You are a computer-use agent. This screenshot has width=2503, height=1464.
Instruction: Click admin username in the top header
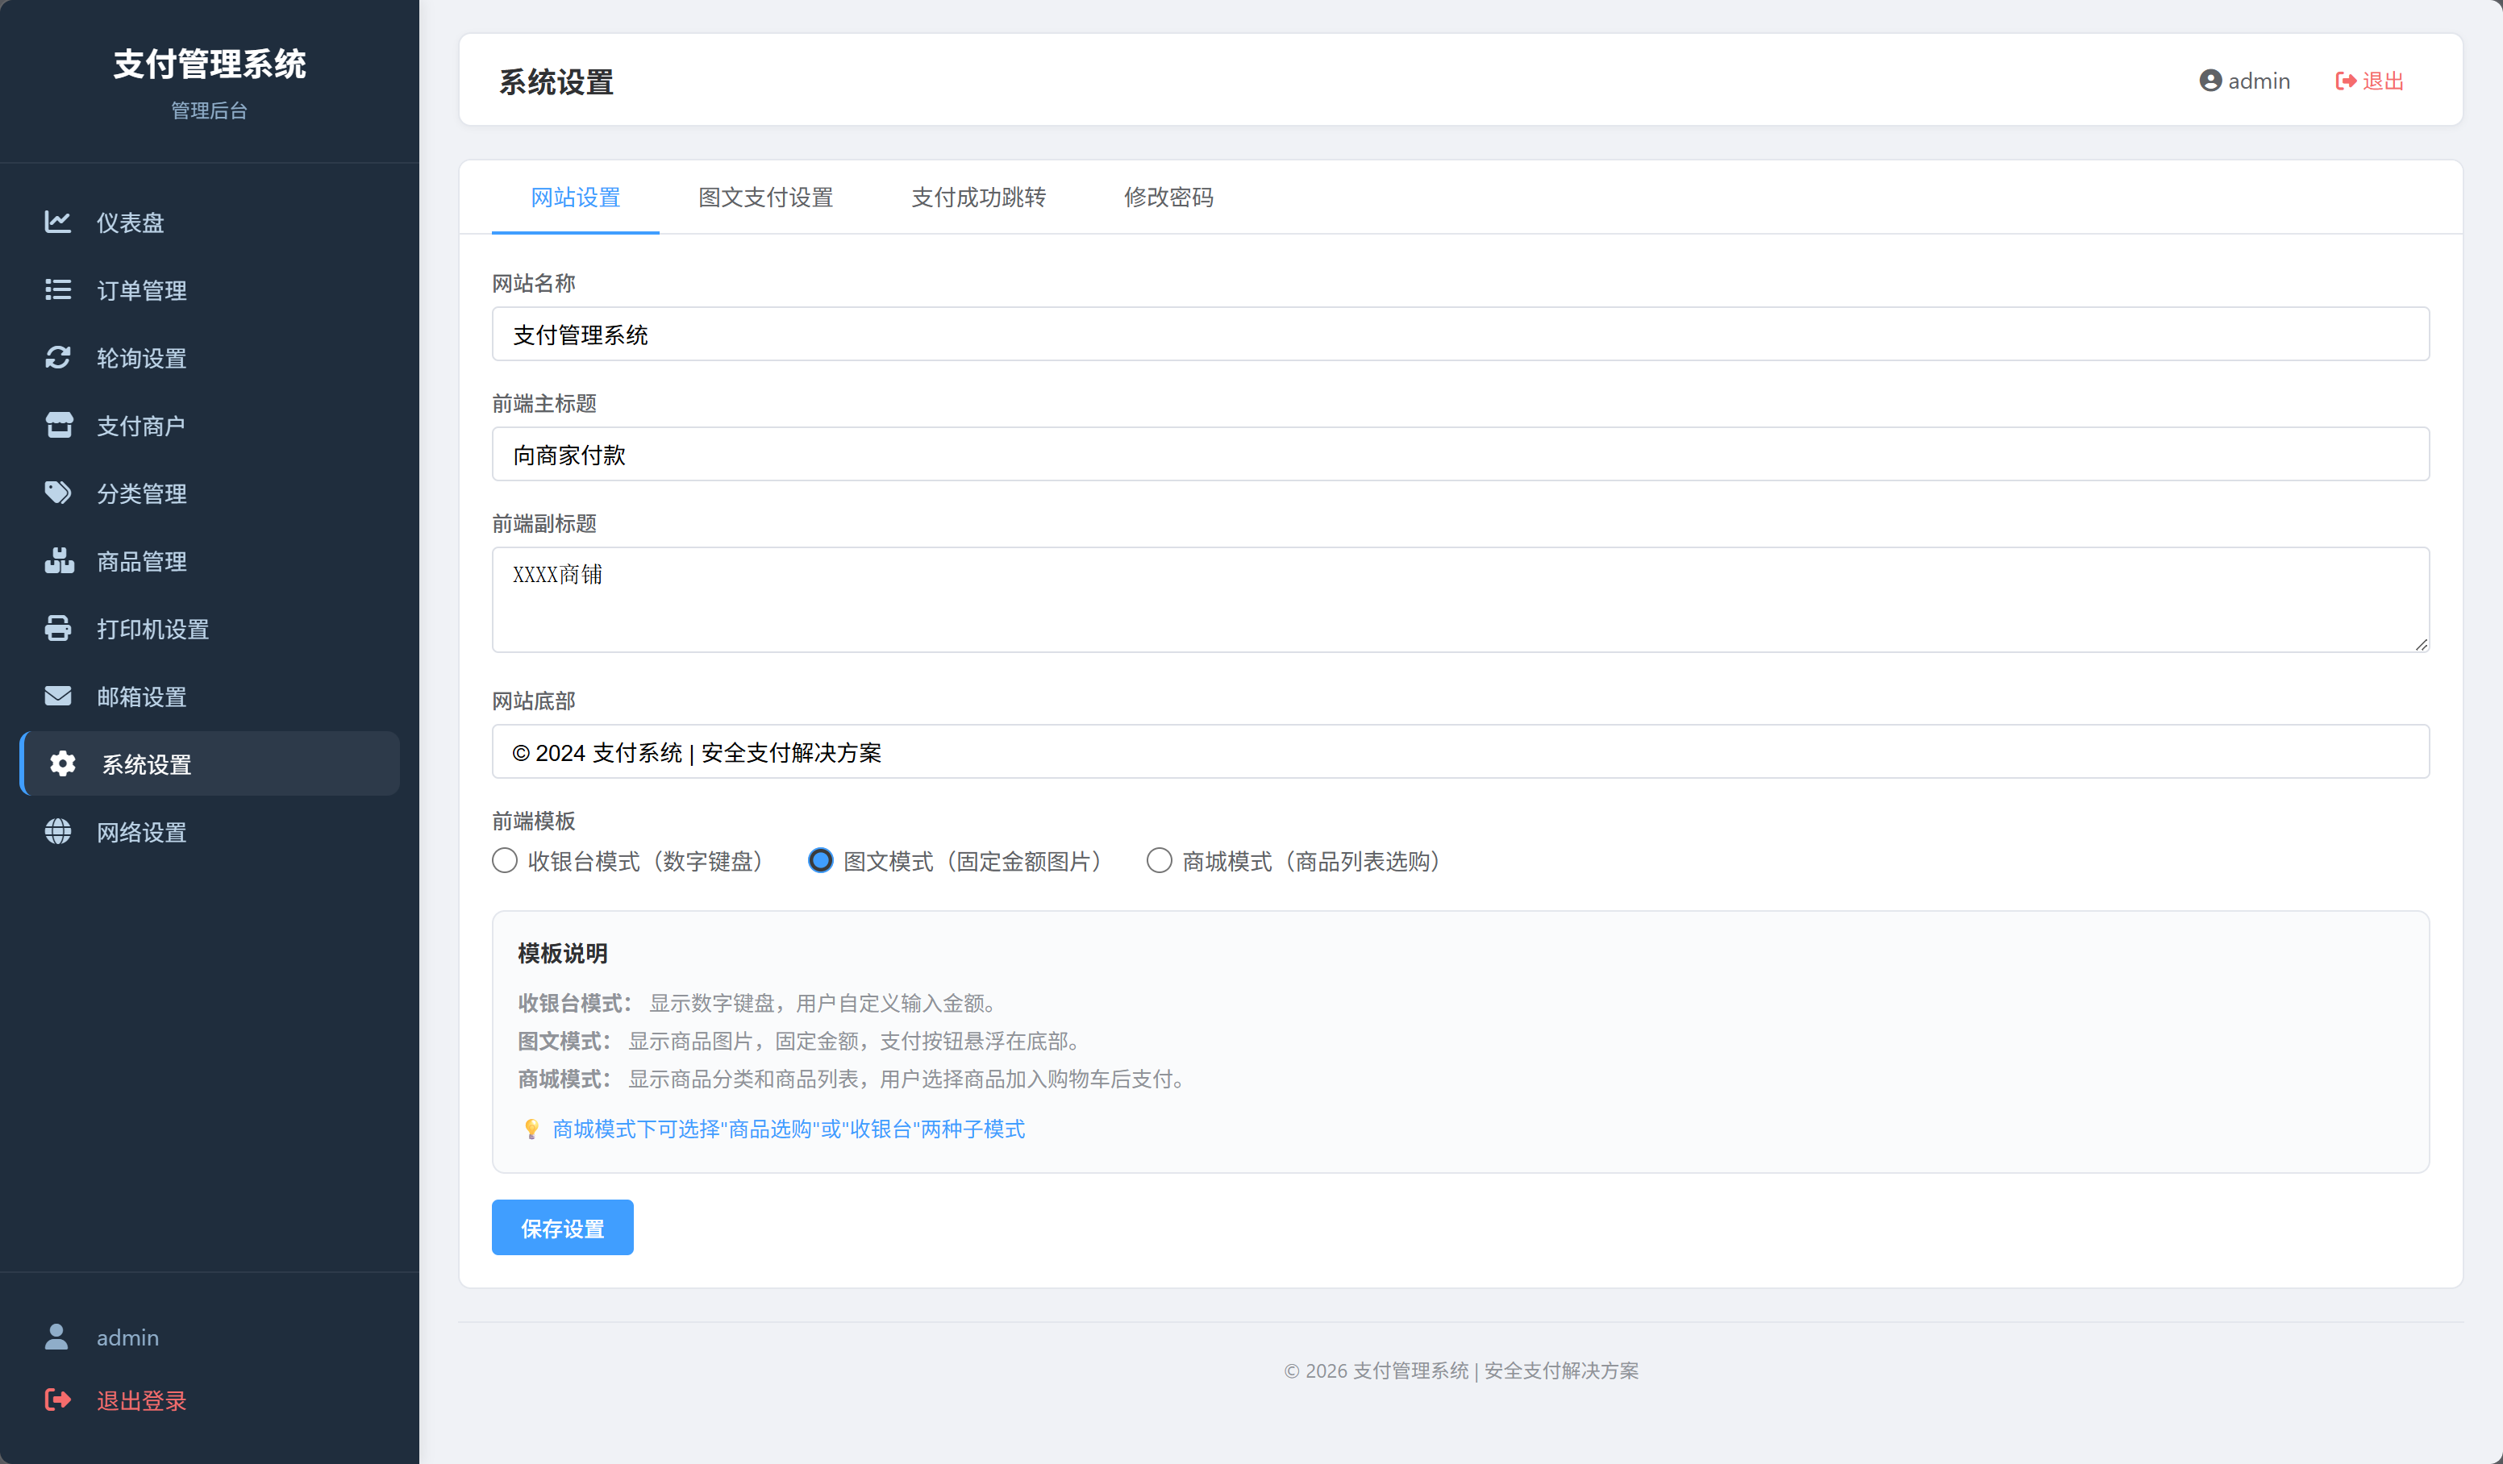(x=2259, y=81)
